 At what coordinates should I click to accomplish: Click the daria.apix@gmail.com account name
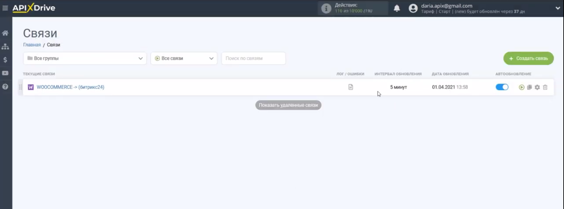pos(446,6)
